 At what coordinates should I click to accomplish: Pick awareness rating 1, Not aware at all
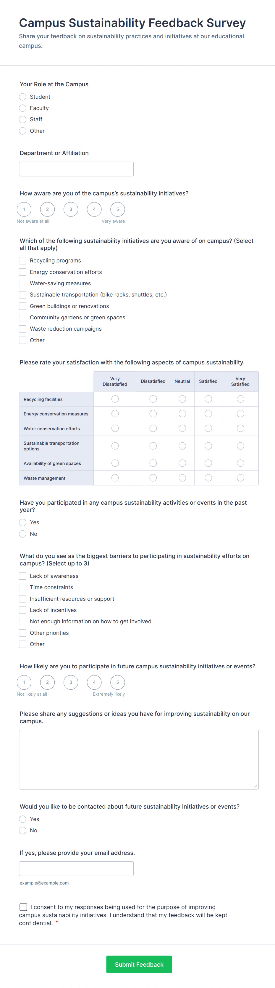click(24, 209)
